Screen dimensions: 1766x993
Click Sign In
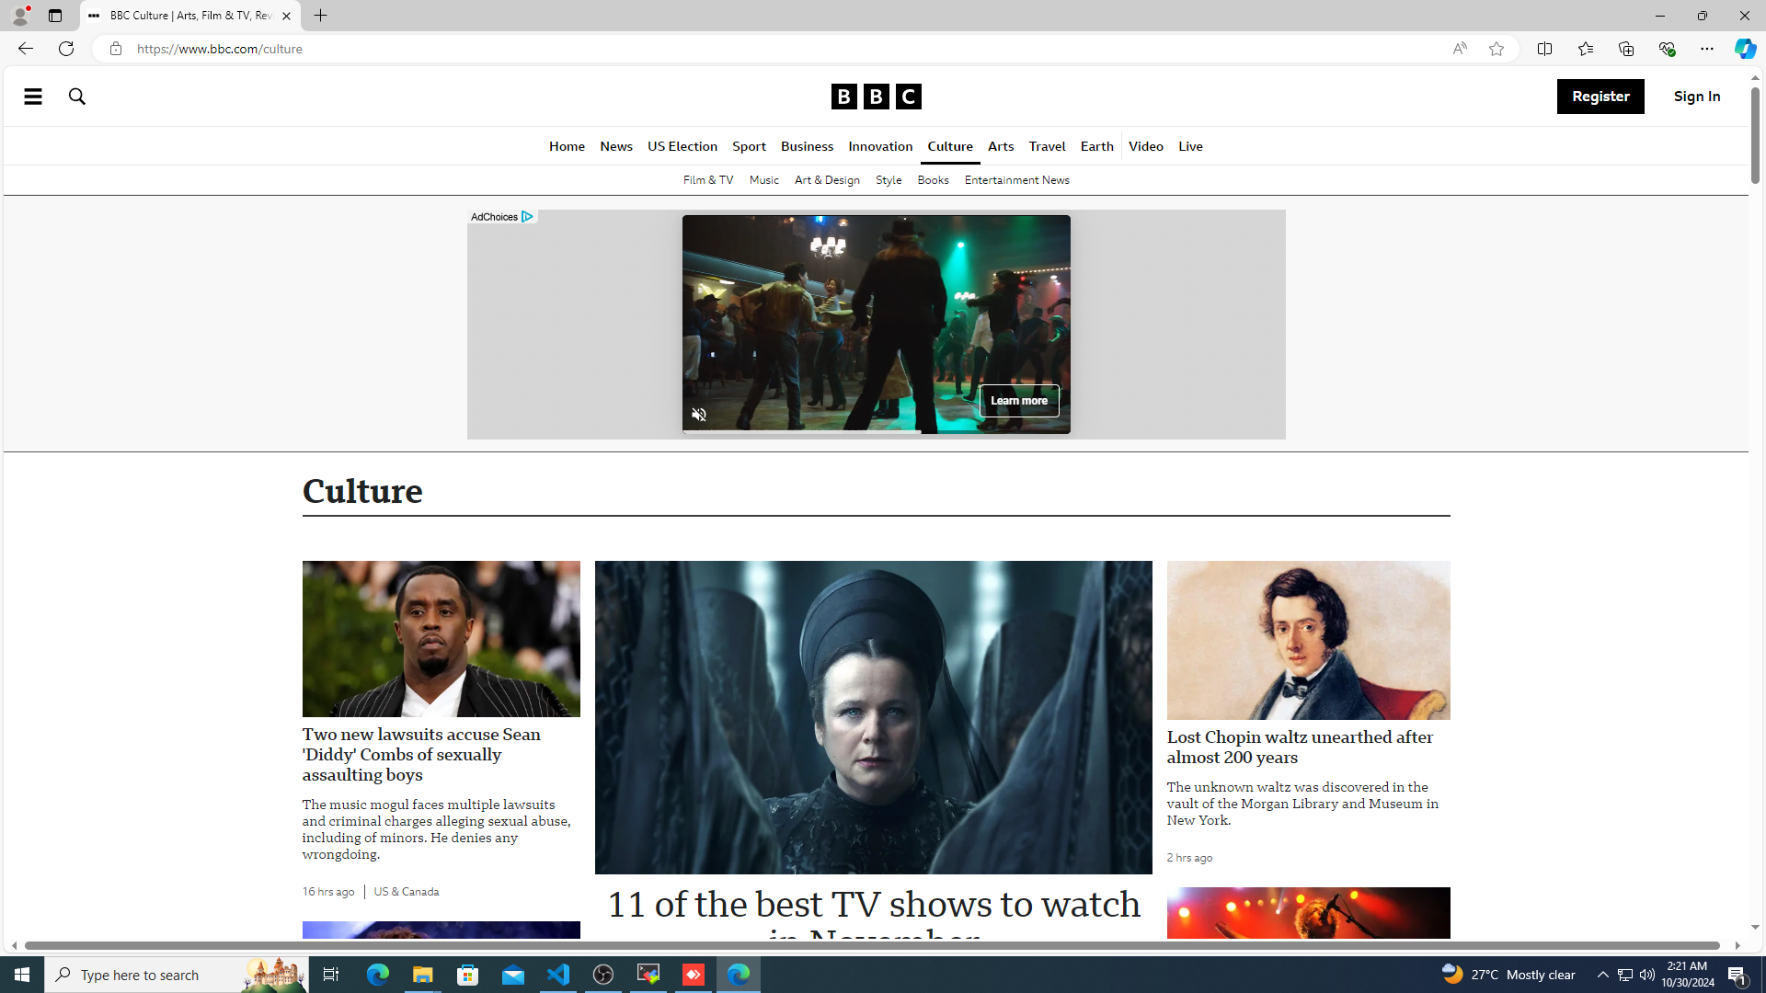[1697, 97]
